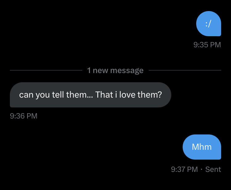This screenshot has width=231, height=190.
Task: Click the word "new" in the divider label
Action: pyautogui.click(x=101, y=71)
